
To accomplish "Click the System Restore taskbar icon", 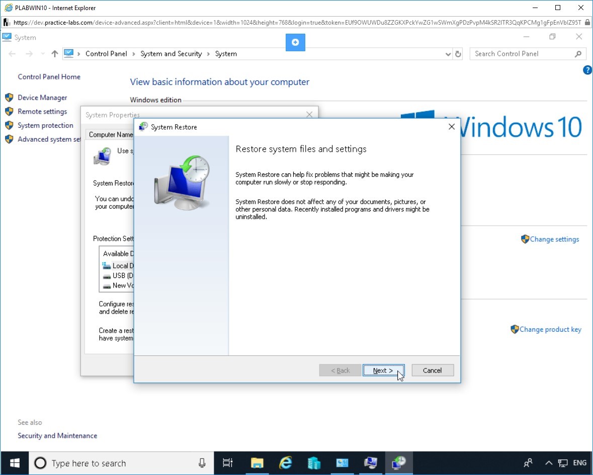I will [399, 463].
